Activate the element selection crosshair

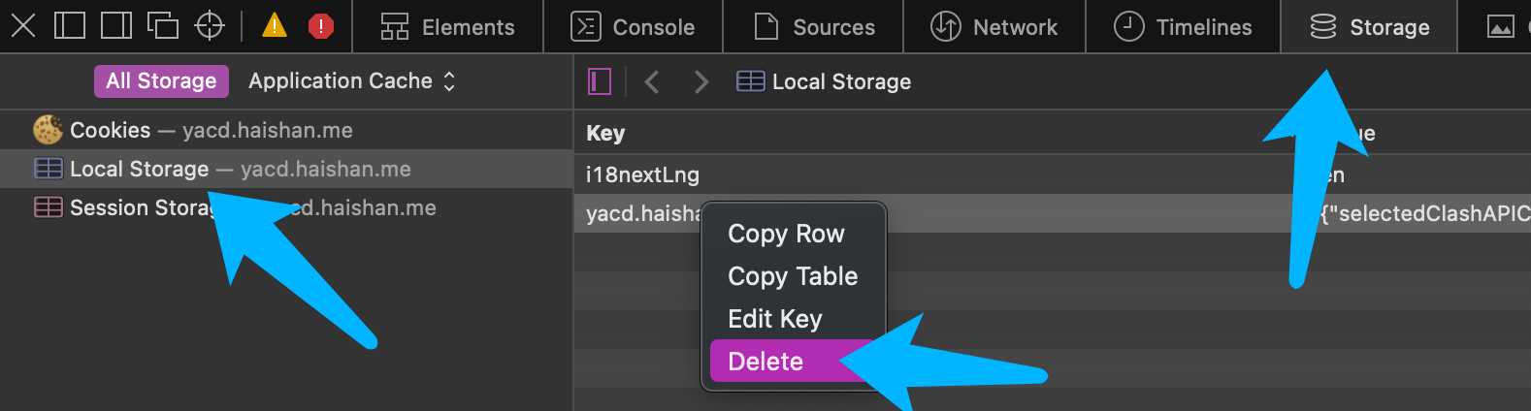(x=210, y=25)
